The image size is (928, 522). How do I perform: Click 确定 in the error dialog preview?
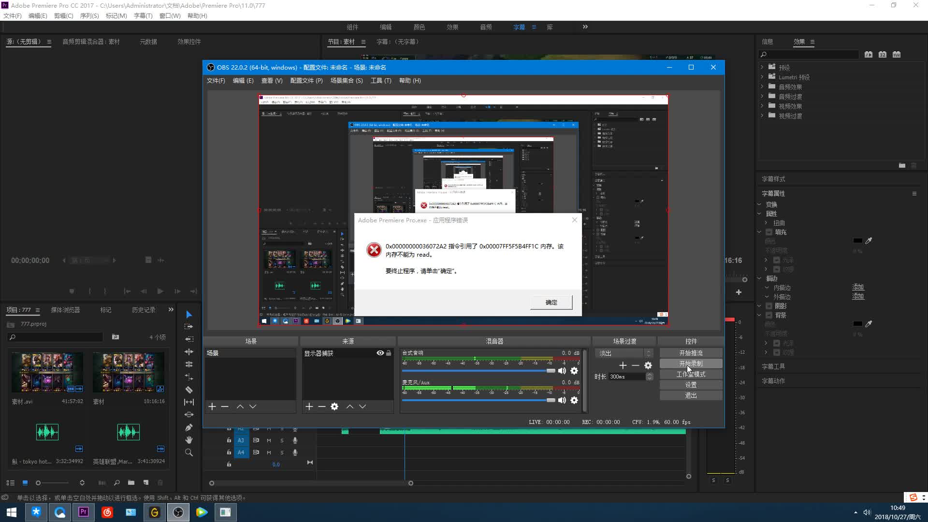[x=551, y=302]
